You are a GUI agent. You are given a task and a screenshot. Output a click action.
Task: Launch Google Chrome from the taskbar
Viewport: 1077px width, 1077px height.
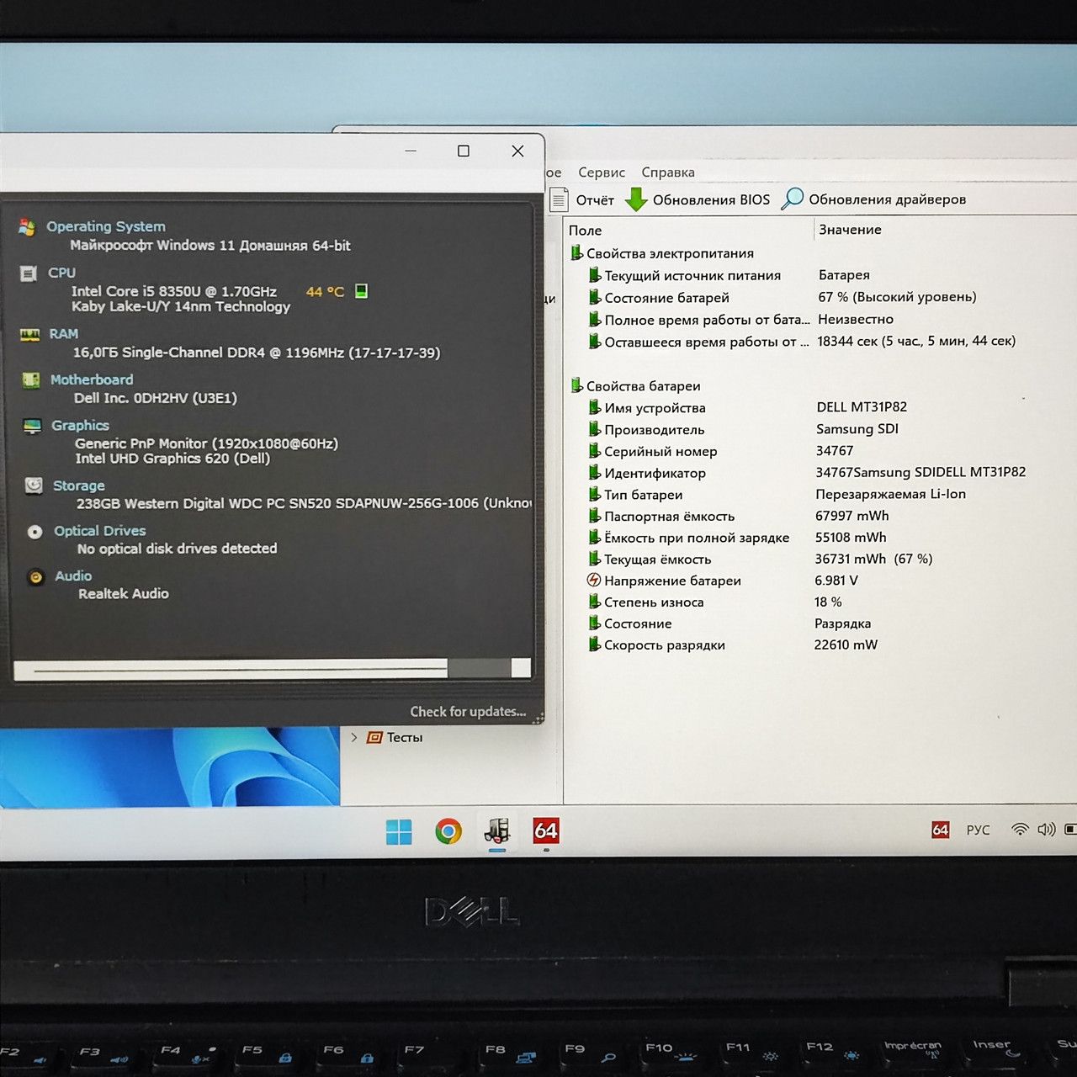coord(448,832)
